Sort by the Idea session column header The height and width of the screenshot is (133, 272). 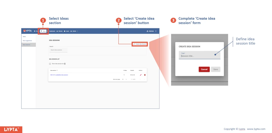point(54,70)
